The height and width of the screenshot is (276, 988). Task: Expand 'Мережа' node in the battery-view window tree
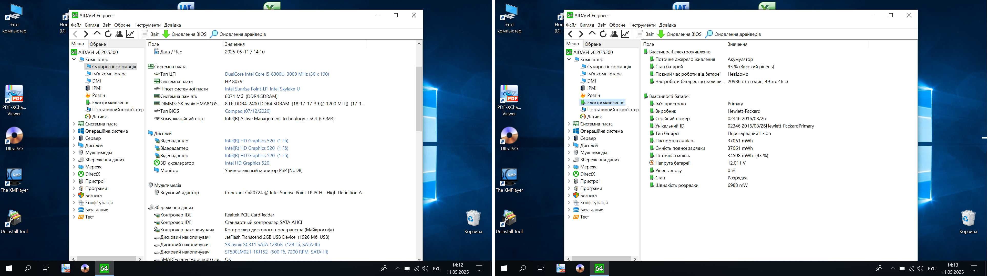[569, 167]
